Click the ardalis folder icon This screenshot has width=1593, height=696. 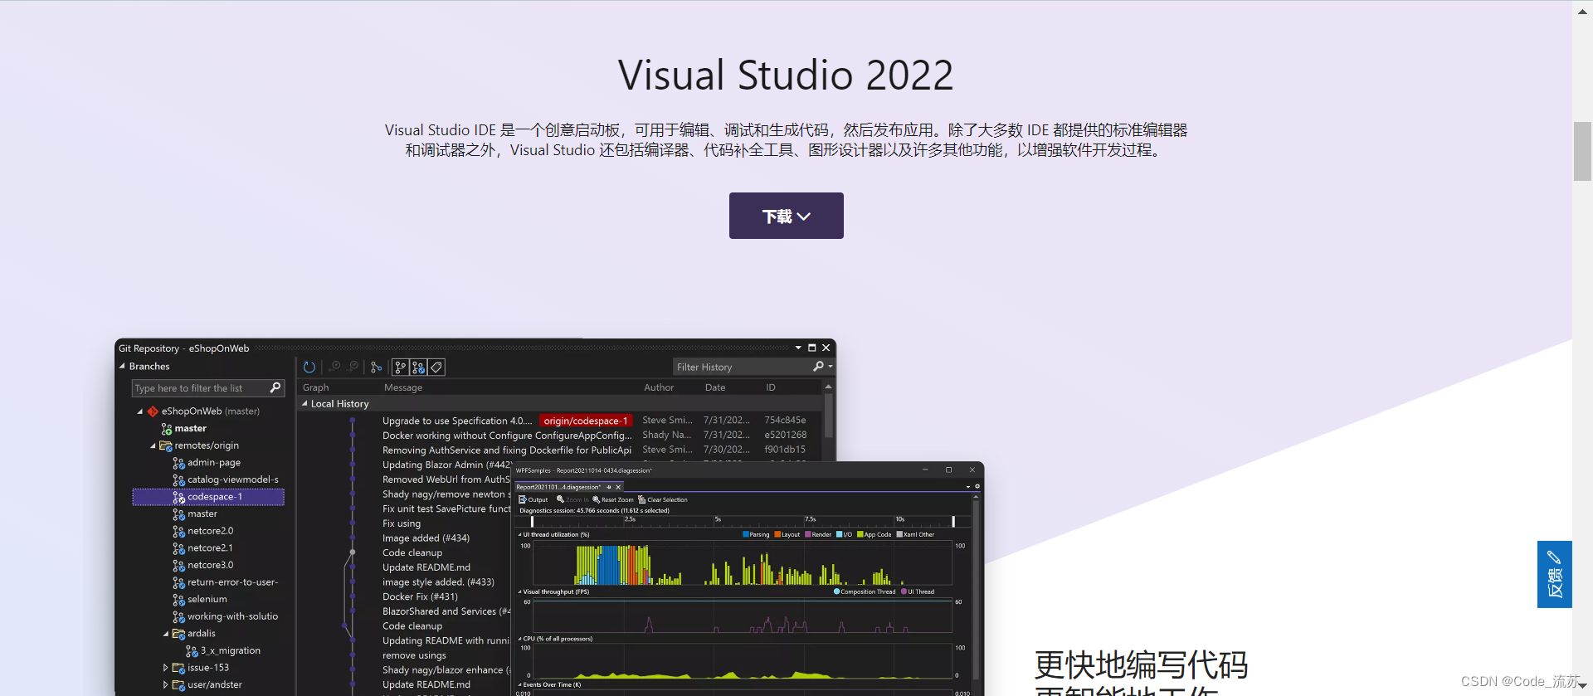click(x=178, y=634)
